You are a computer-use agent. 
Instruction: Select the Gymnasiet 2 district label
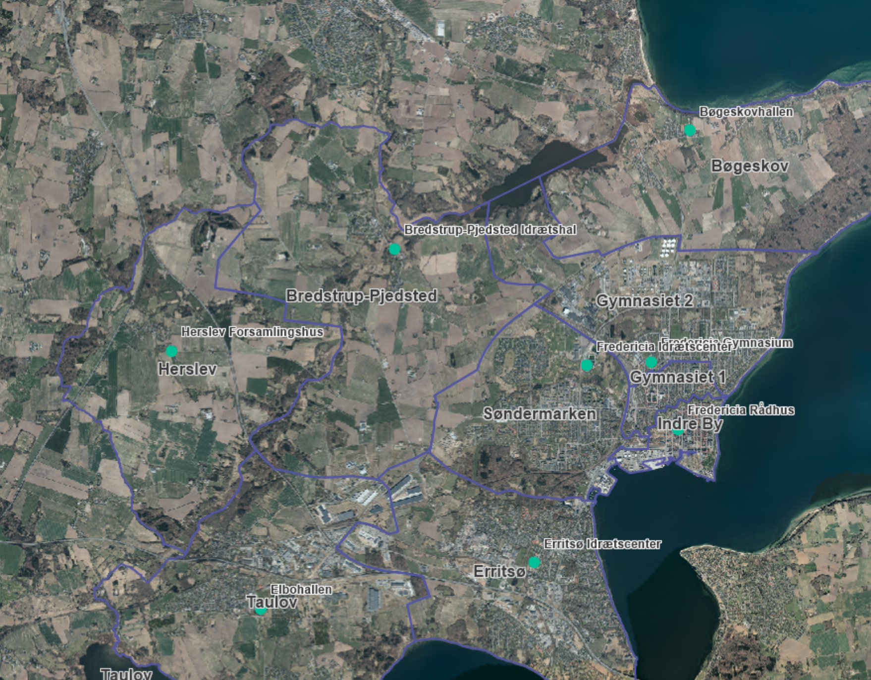[645, 301]
